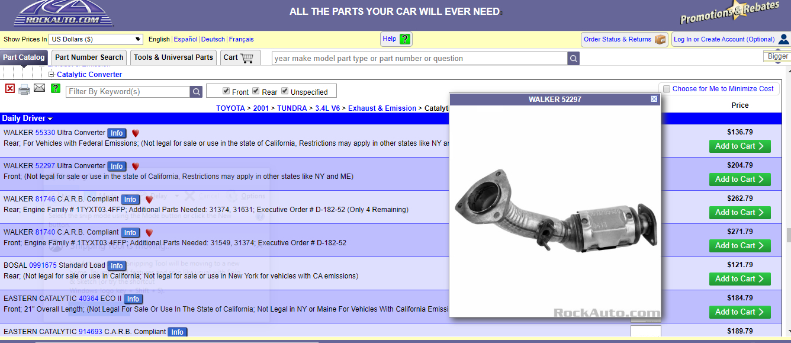This screenshot has height=343, width=791.
Task: Print the parts list via printer icon
Action: click(24, 89)
